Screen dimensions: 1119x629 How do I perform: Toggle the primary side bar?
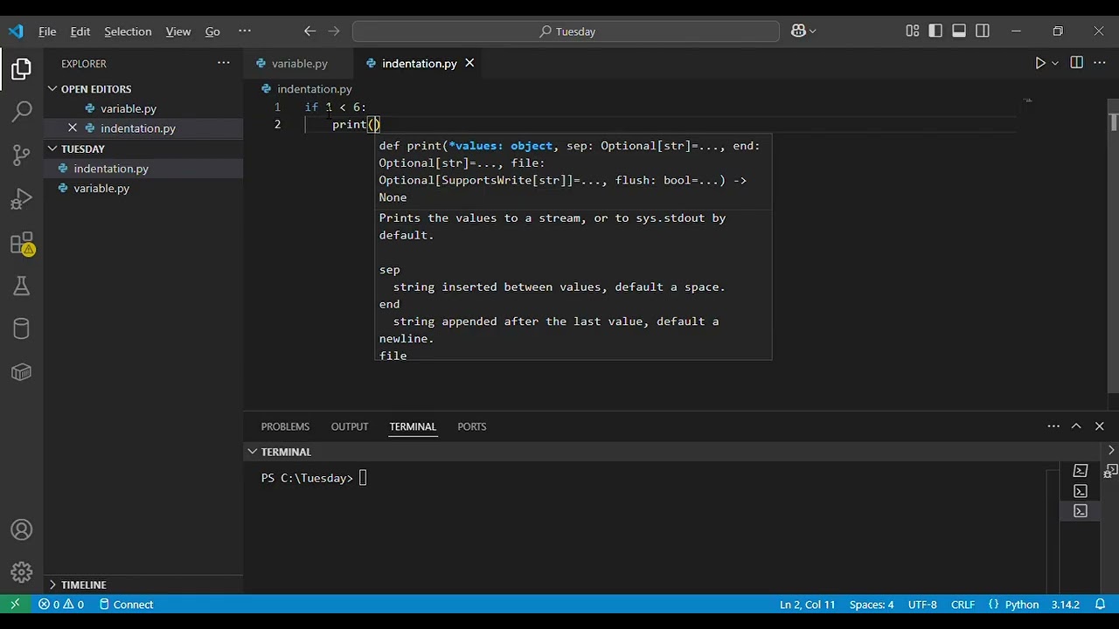935,31
